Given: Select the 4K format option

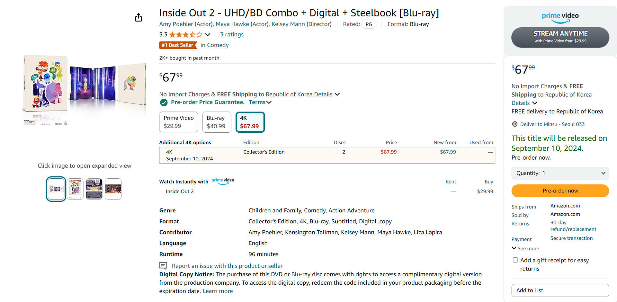Looking at the screenshot, I should coord(250,122).
